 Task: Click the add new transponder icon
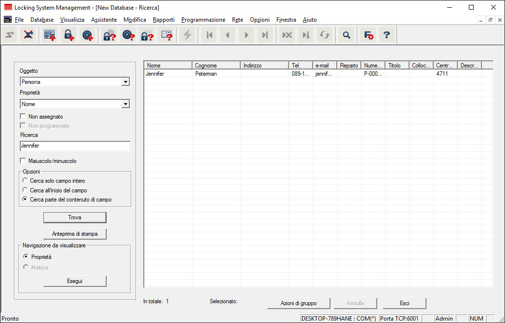[x=87, y=35]
